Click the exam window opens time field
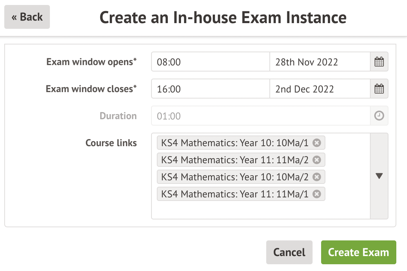The width and height of the screenshot is (407, 271). (x=210, y=62)
